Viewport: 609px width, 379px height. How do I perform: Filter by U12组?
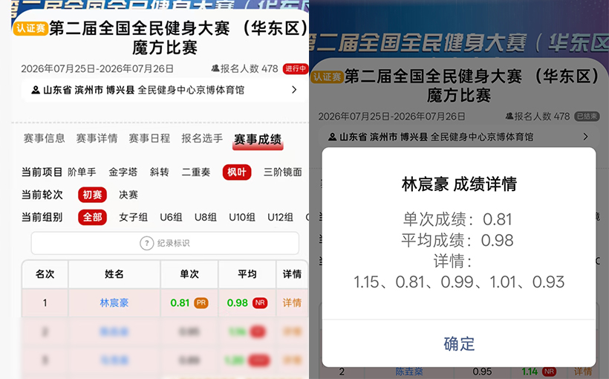280,217
